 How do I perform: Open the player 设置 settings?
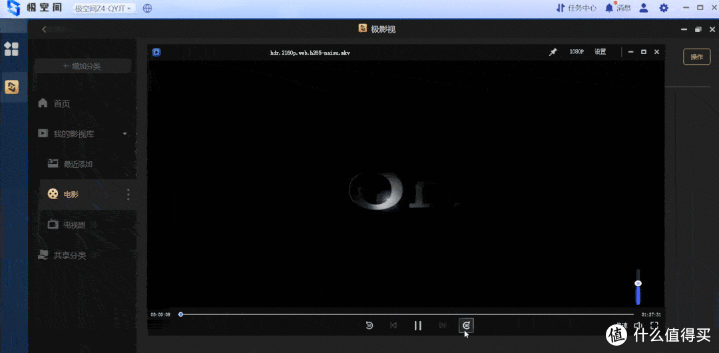600,52
